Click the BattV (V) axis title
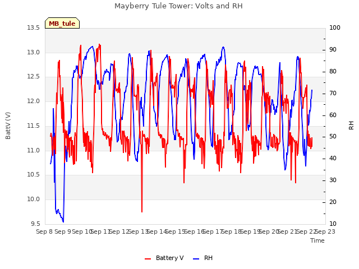Screen dimensions: 359x269 (x=8, y=126)
